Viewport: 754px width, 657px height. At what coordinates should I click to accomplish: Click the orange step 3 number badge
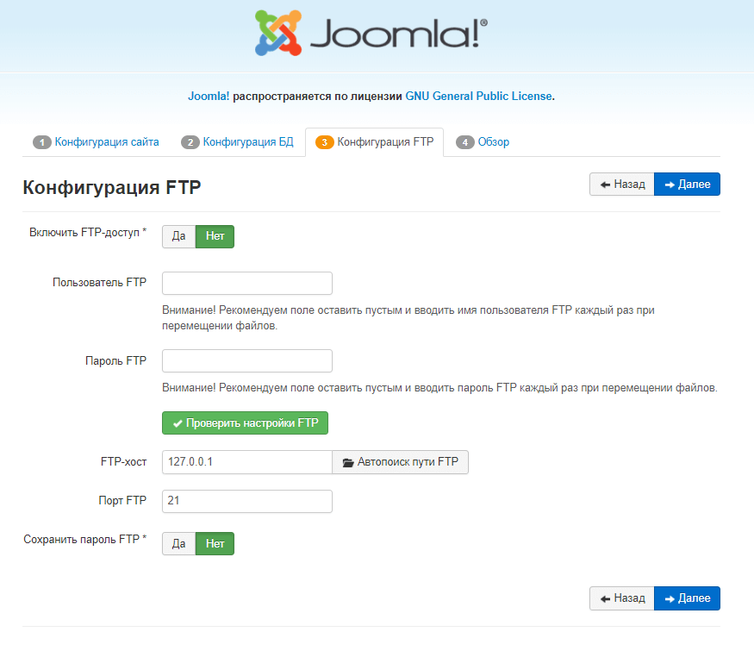[x=325, y=142]
